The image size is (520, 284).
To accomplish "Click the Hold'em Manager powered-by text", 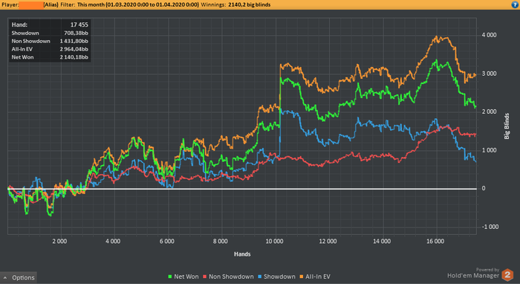I will pos(473,274).
